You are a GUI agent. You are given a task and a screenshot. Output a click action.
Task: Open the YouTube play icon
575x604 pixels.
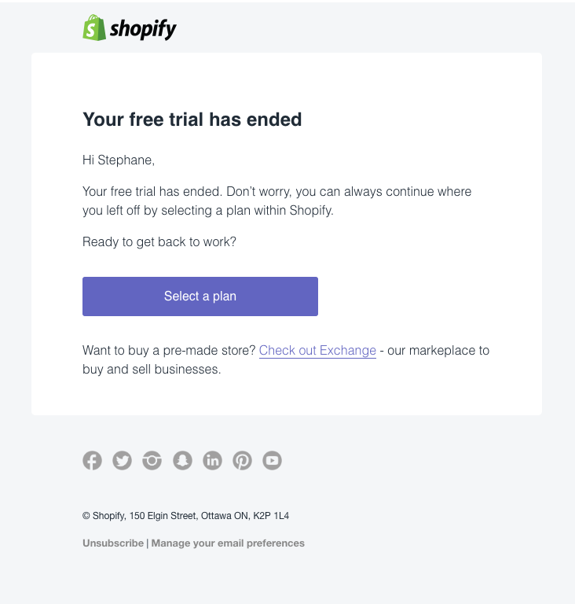(272, 460)
